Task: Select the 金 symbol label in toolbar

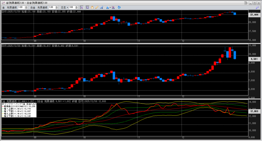Action: 3,7
